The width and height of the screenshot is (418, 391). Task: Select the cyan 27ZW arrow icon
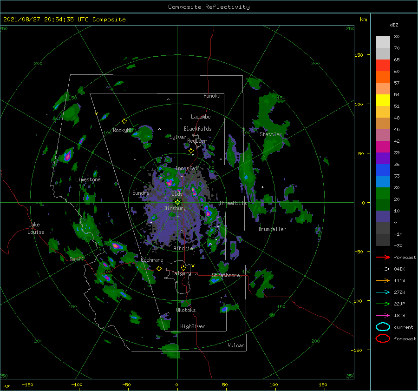pyautogui.click(x=383, y=292)
